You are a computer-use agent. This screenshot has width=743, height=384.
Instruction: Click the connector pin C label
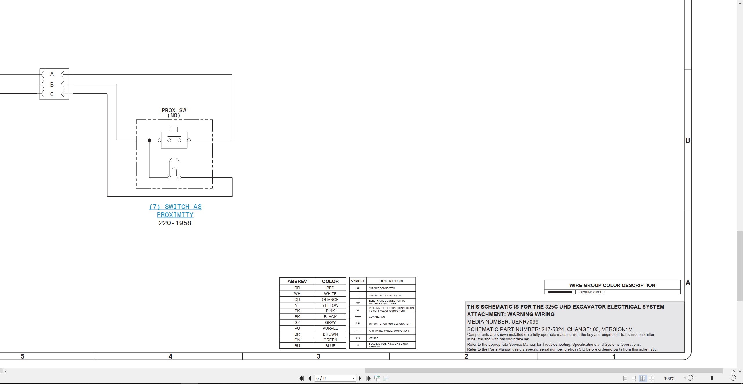[x=52, y=94]
